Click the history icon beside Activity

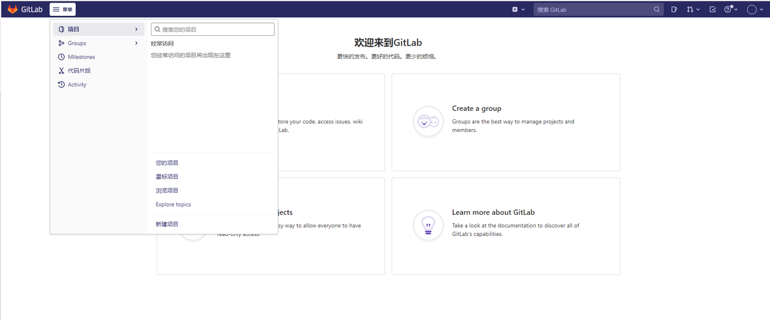[61, 85]
